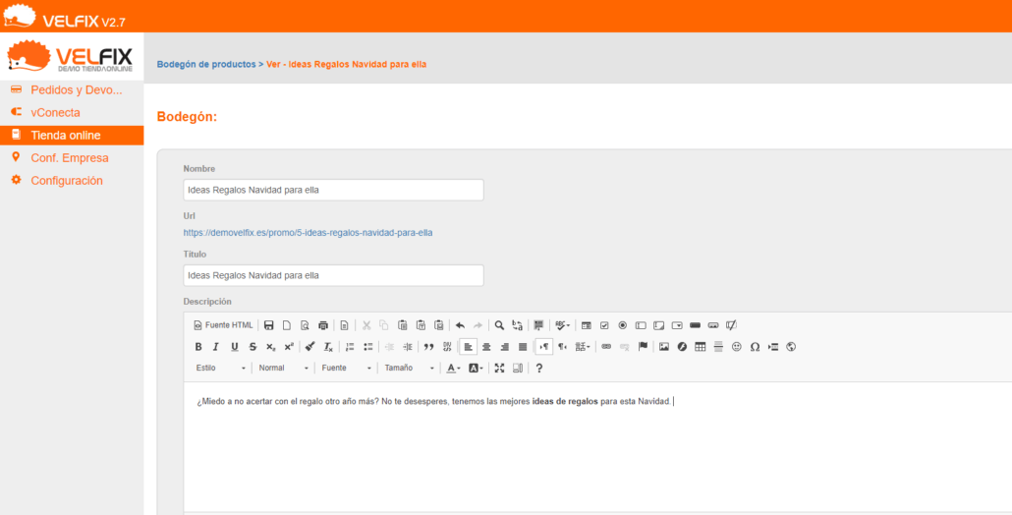Open the demovelfix.es promo URL link
Screen dimensions: 1012x515
click(x=308, y=233)
